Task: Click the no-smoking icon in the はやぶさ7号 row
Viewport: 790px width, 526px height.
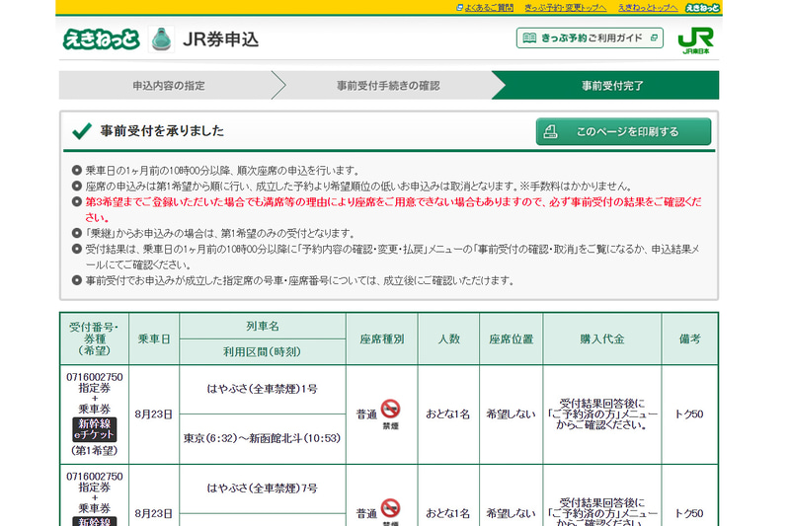Action: [390, 508]
